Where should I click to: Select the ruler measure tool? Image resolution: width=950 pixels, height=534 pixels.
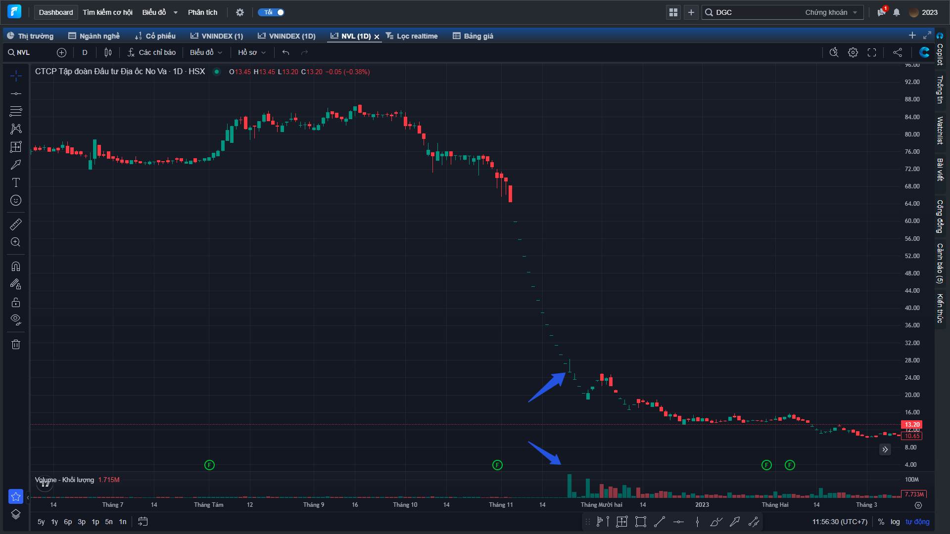click(x=16, y=224)
